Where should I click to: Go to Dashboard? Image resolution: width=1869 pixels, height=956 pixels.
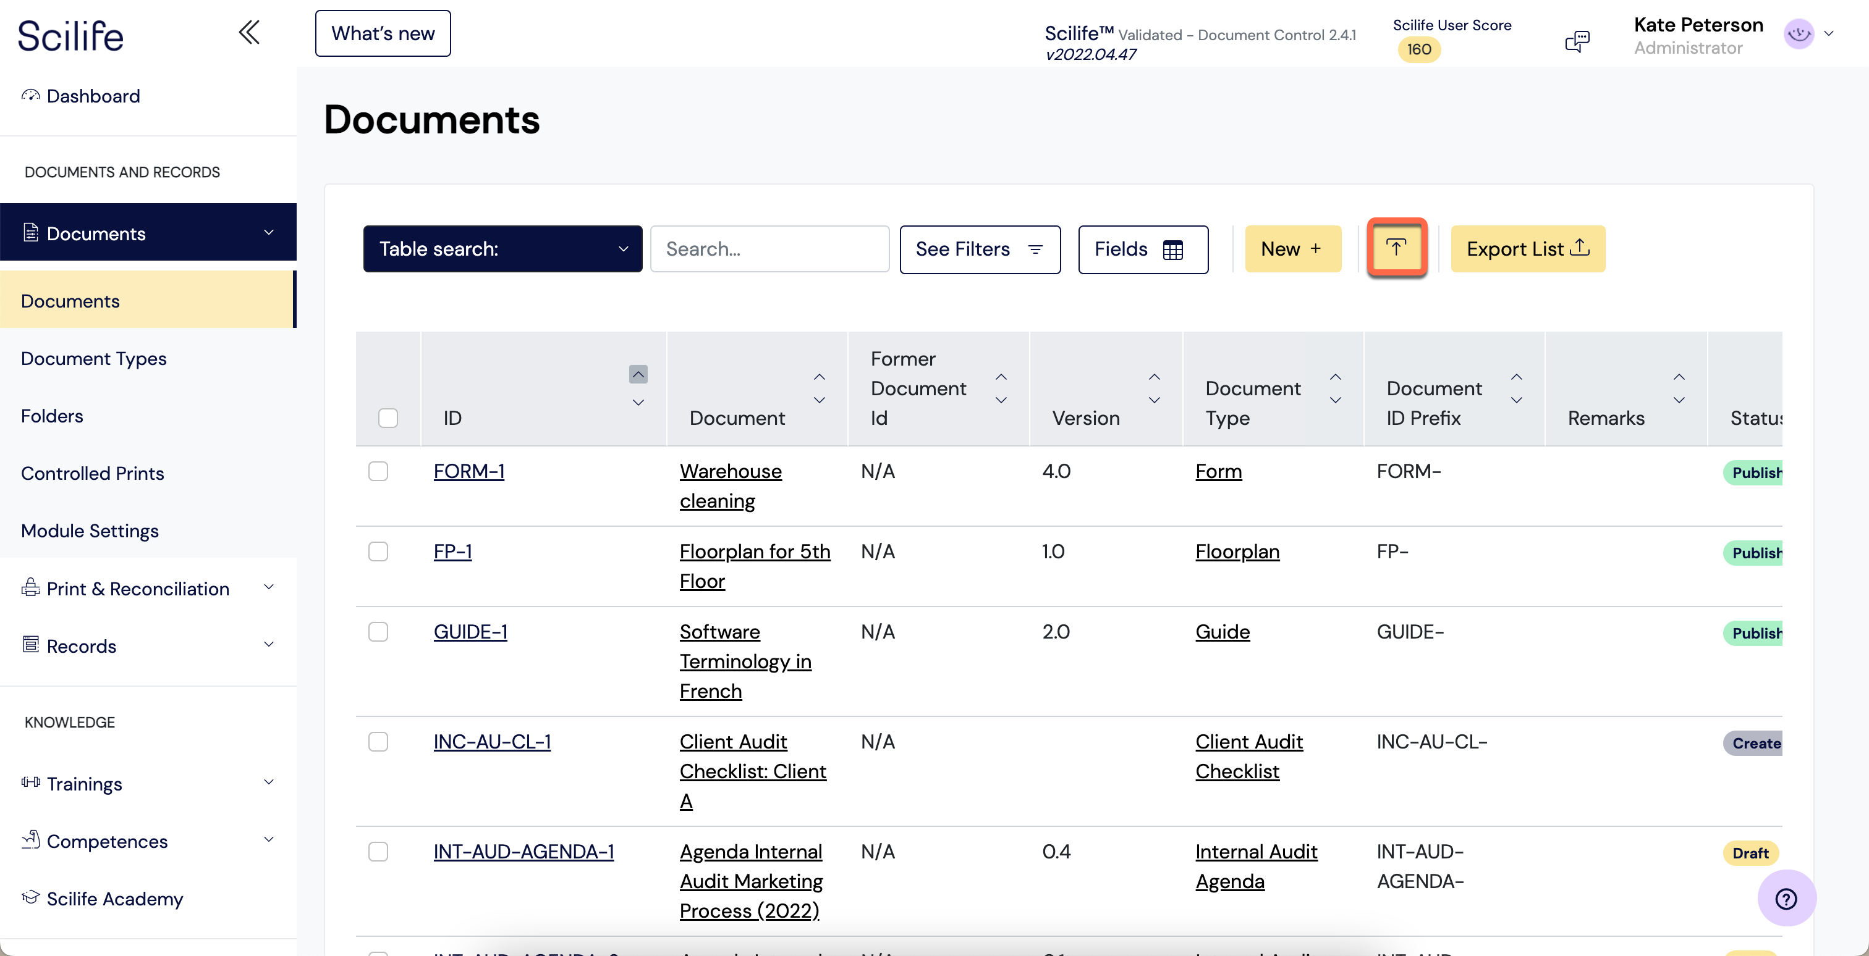pyautogui.click(x=93, y=96)
